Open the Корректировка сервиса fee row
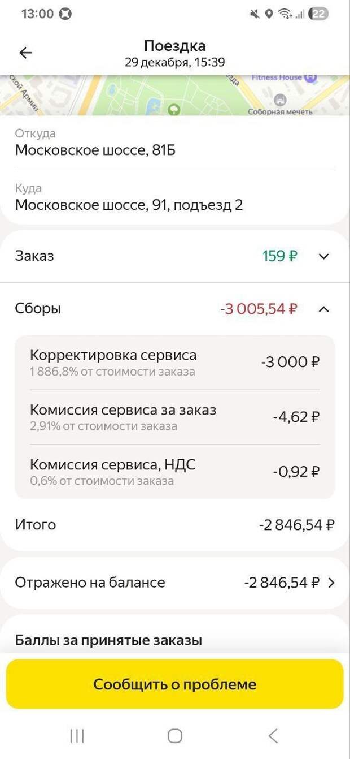 (174, 363)
